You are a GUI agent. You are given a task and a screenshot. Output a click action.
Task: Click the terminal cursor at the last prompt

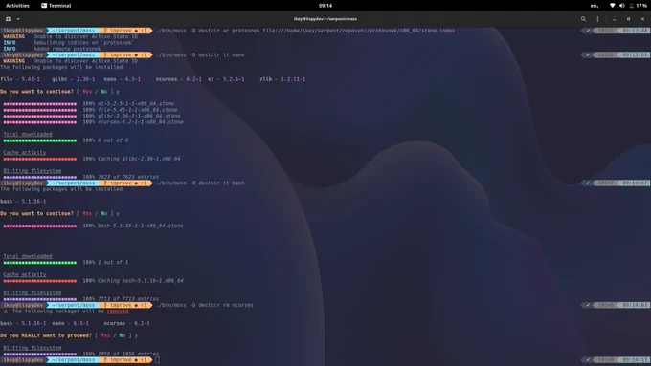coord(157,360)
